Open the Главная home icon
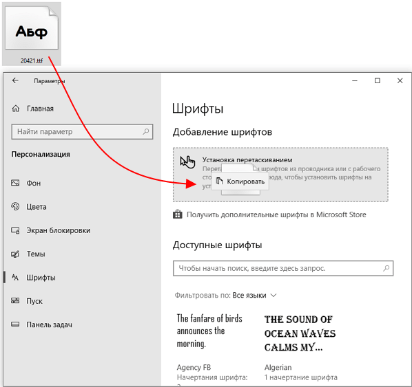 coord(16,109)
